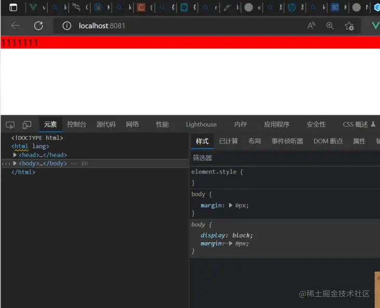Switch to the red C icon tab
Viewport: 380px width, 308px height.
point(141,7)
